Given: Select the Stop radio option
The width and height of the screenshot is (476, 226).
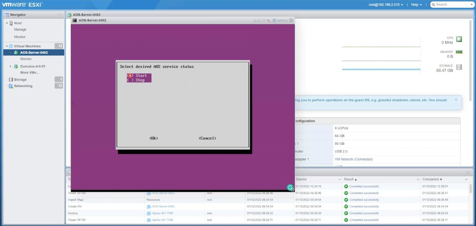Looking at the screenshot, I should (x=130, y=80).
